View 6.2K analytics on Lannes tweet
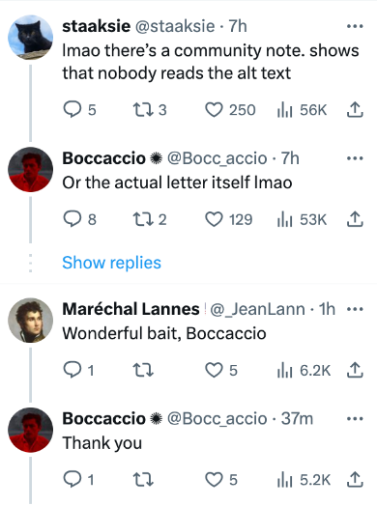 304,370
